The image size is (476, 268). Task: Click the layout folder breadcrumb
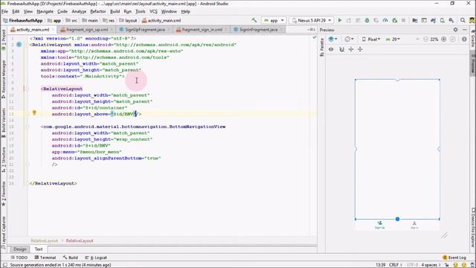(128, 20)
